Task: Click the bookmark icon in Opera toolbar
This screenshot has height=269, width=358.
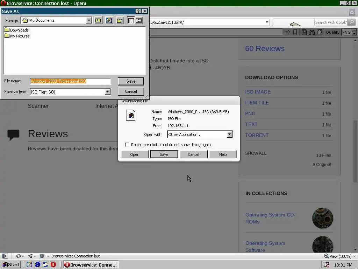Action: pos(295,32)
